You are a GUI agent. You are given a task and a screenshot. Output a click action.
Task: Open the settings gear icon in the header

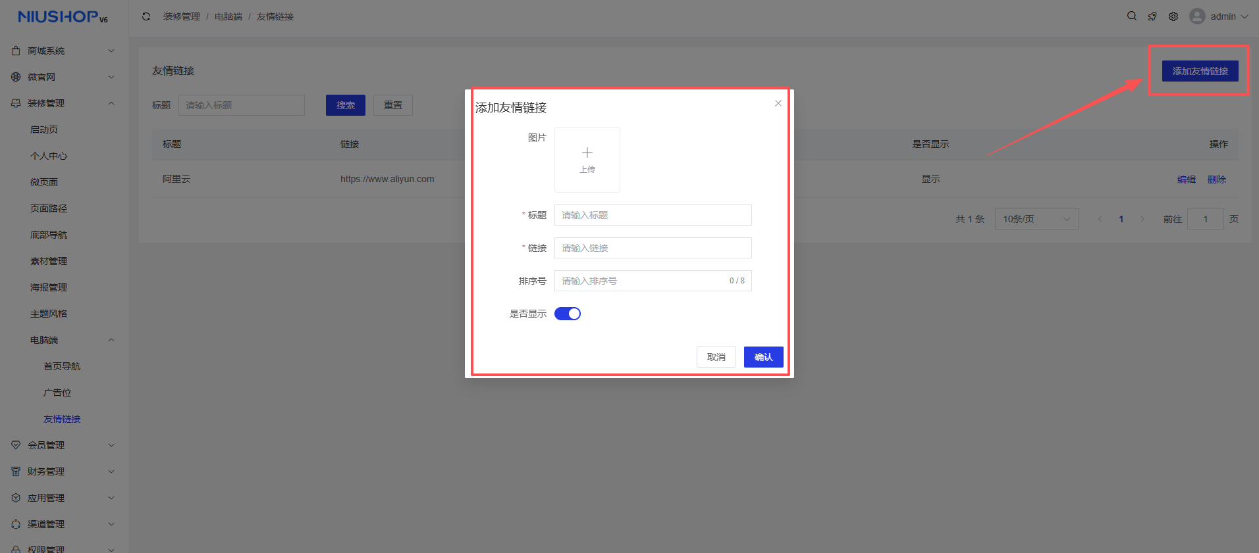coord(1173,16)
